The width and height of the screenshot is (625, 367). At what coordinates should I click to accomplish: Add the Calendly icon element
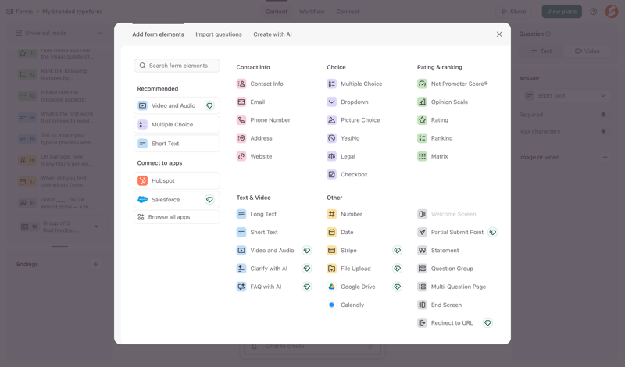pos(331,305)
